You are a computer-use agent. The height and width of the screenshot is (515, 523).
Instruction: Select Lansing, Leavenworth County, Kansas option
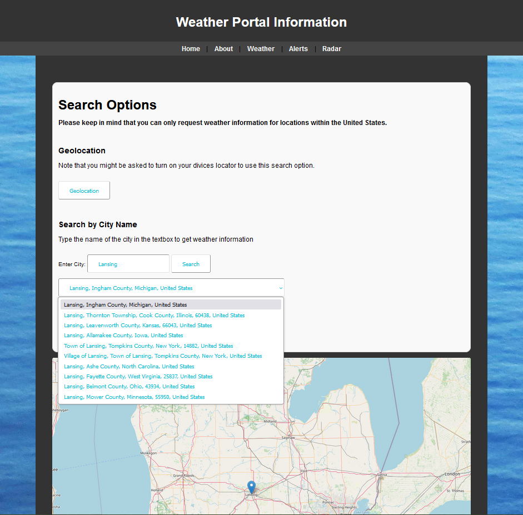(x=138, y=326)
